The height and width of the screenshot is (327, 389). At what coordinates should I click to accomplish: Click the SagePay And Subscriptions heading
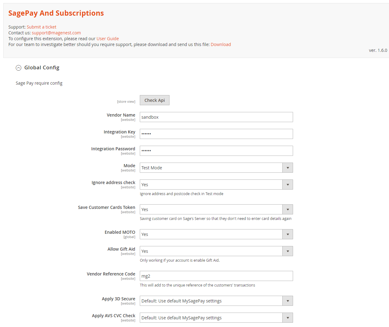click(x=56, y=13)
